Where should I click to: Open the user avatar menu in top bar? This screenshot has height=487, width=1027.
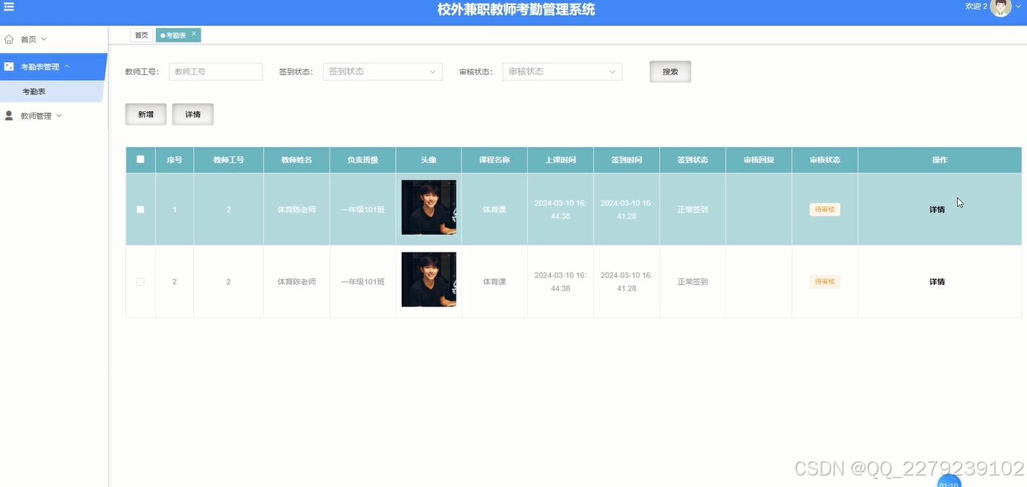[1000, 8]
